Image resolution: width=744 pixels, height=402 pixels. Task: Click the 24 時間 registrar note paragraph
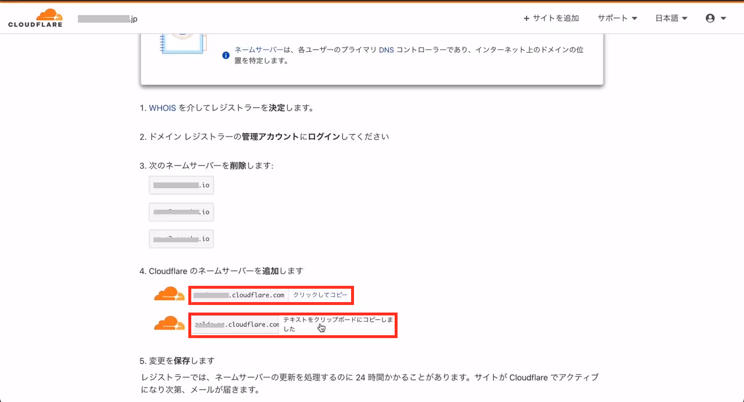tap(370, 383)
